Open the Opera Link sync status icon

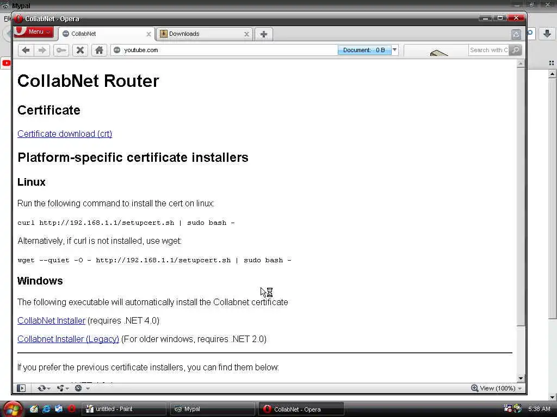41,388
